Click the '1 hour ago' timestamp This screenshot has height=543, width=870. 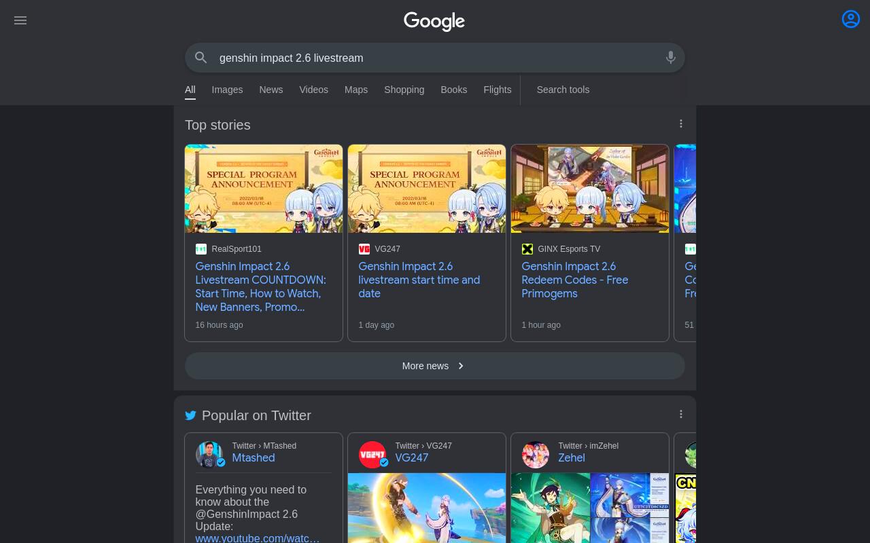click(541, 325)
